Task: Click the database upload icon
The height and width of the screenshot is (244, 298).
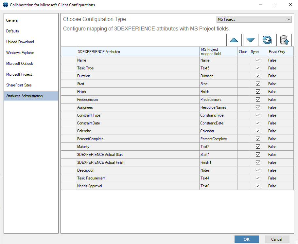Action: 284,40
